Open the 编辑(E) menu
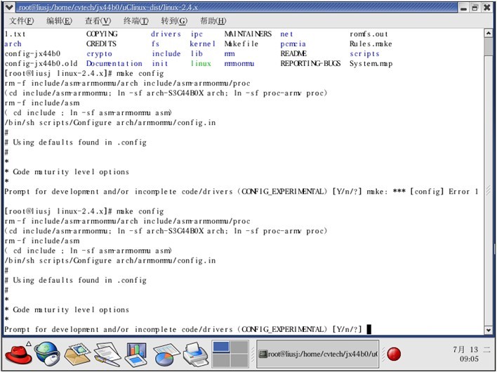Viewport: 497px width, 372px height. [59, 21]
